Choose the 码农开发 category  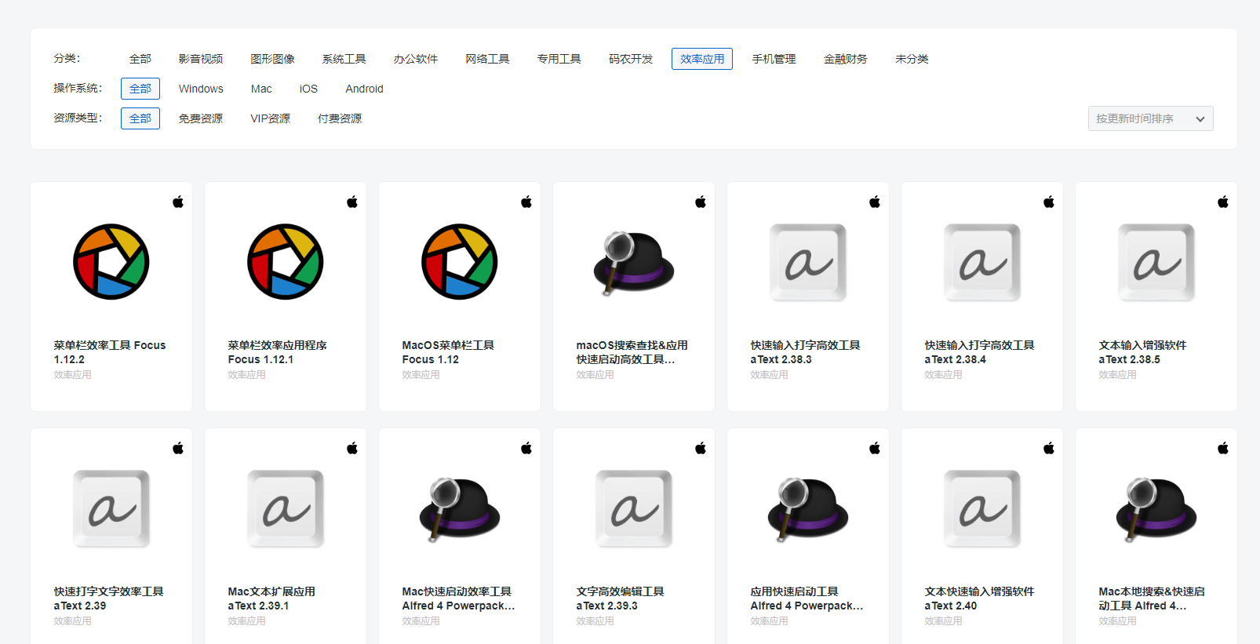[x=631, y=59]
